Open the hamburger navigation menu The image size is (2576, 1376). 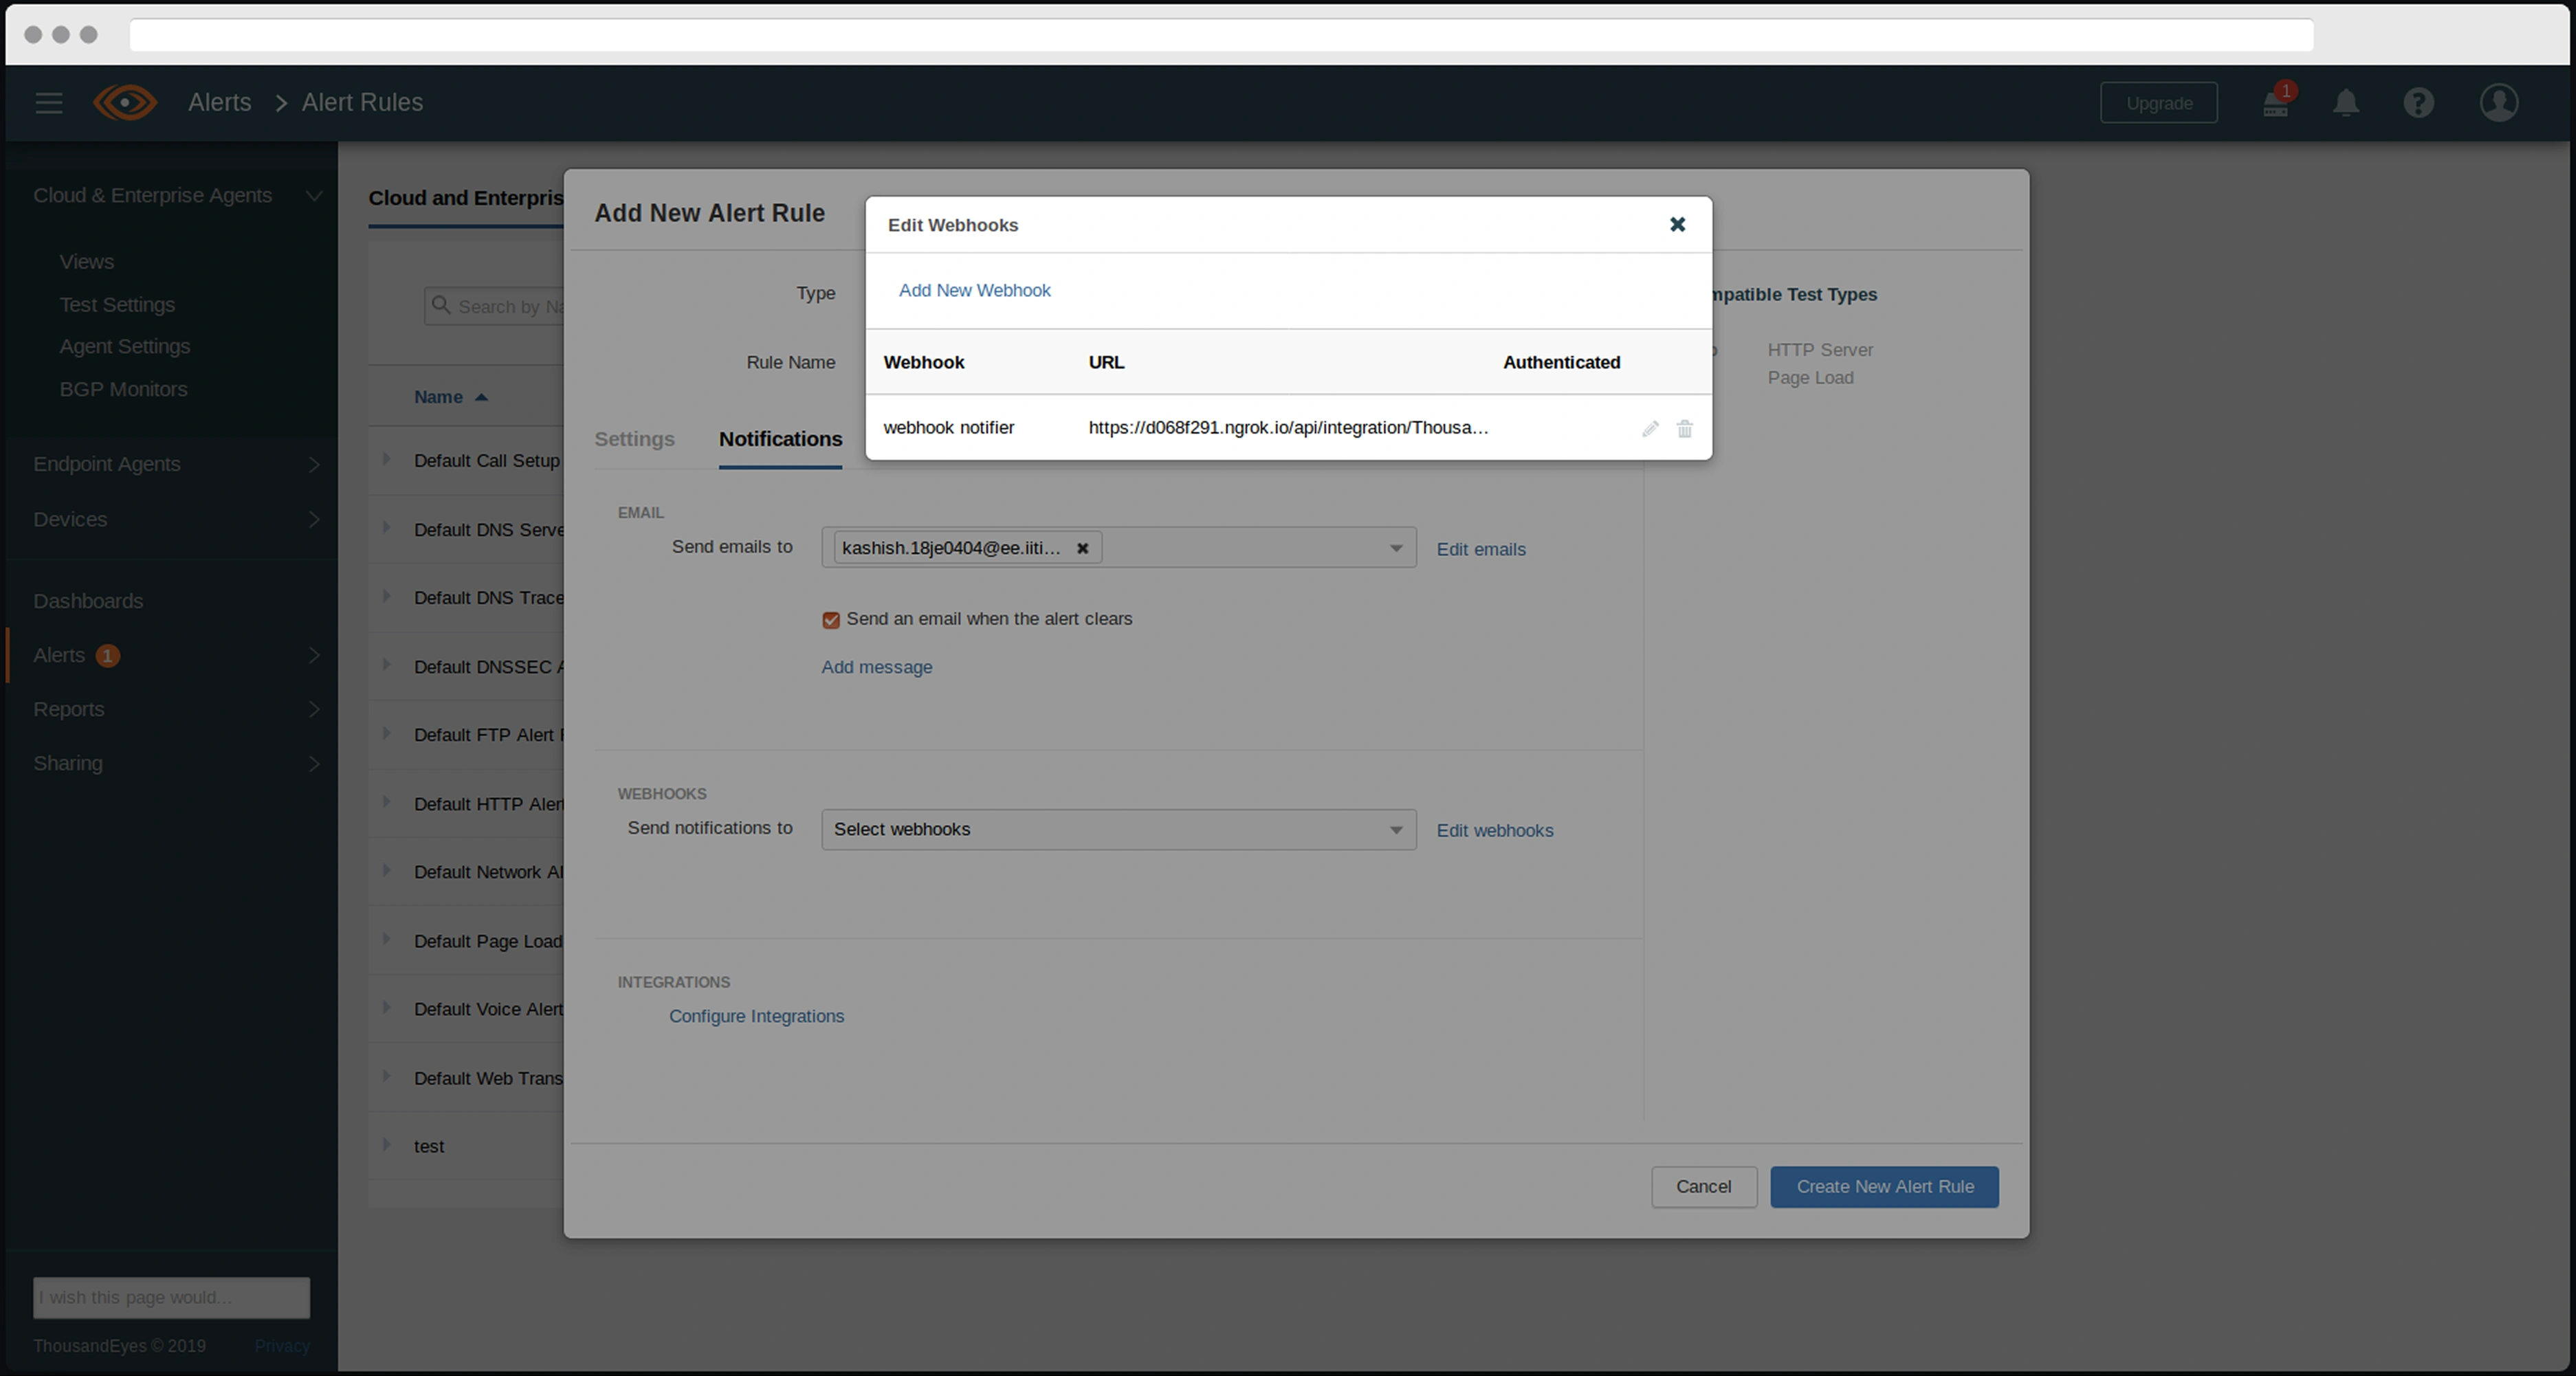[x=48, y=103]
